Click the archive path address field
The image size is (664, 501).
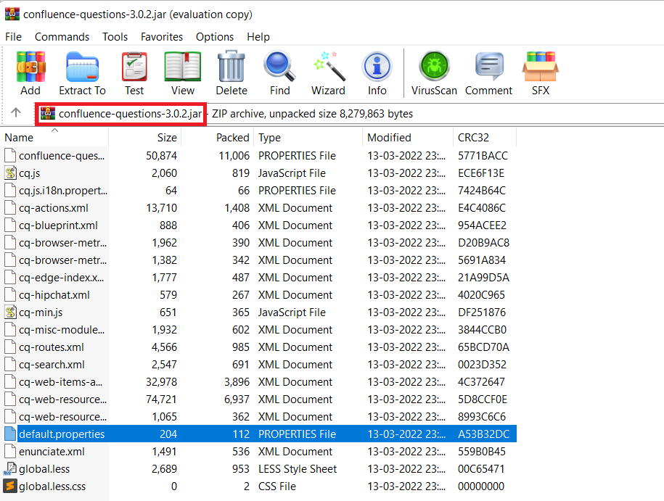(x=350, y=113)
